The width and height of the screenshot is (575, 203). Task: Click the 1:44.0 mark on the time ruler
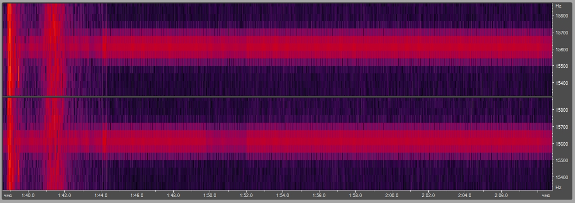[100, 196]
